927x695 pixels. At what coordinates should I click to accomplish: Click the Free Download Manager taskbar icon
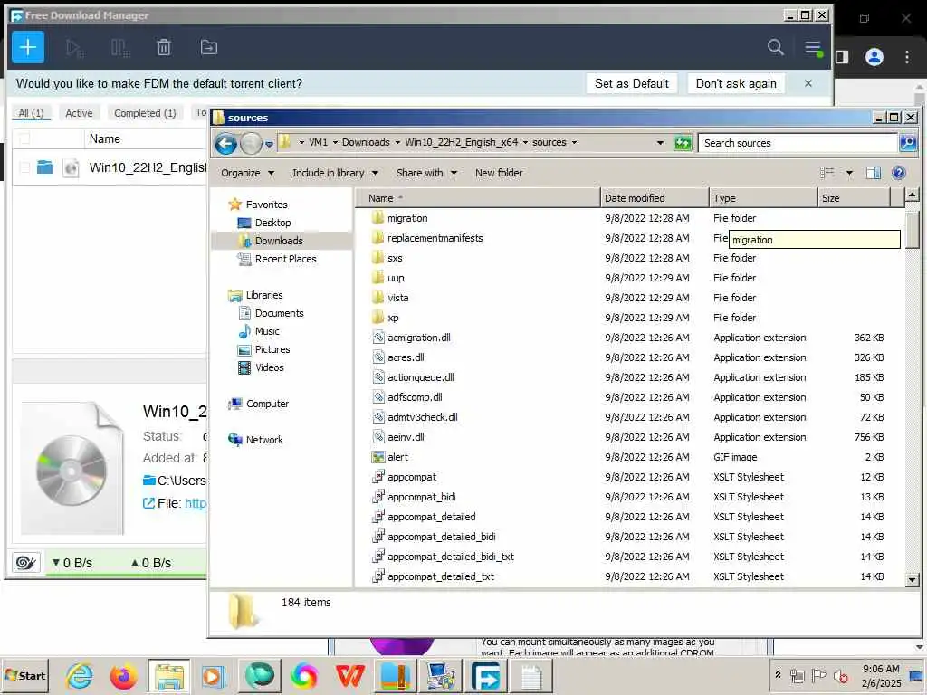[485, 676]
